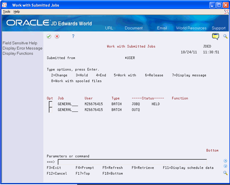230x185 pixels.
Task: Open the yellow speech bubble message icon
Action: click(216, 36)
